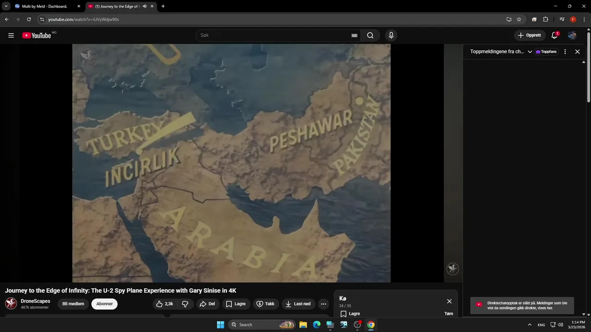Open the pinned extension icon beside Extensions
Image resolution: width=591 pixels, height=332 pixels.
pos(534,19)
